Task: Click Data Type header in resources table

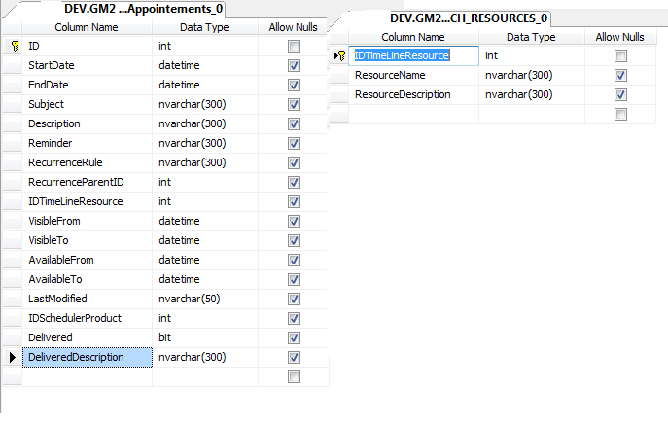Action: coord(531,37)
